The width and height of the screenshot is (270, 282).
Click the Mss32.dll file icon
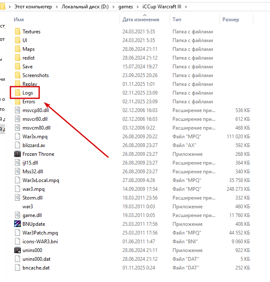coord(17,172)
